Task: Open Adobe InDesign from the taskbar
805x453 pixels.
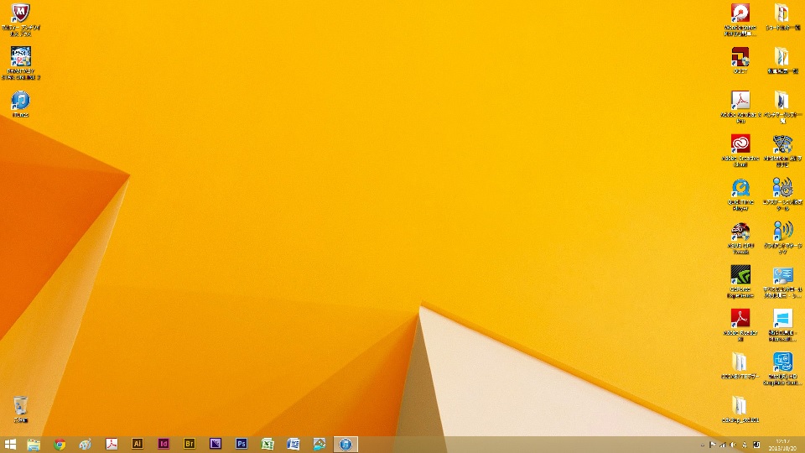Action: pos(164,444)
